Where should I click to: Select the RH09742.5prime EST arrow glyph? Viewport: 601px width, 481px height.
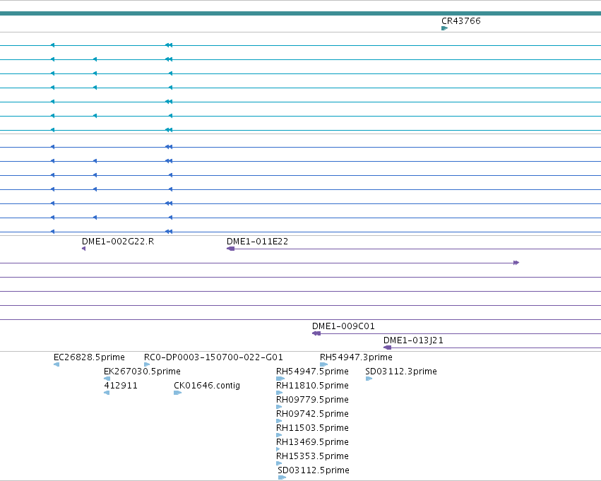click(279, 421)
